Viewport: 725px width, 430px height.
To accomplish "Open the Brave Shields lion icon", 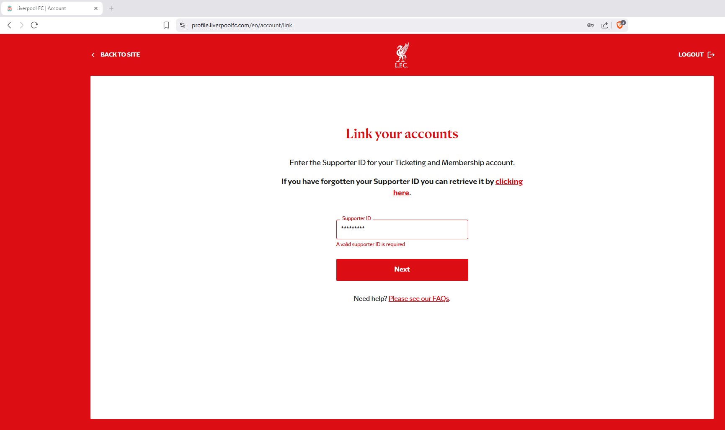I will tap(620, 25).
